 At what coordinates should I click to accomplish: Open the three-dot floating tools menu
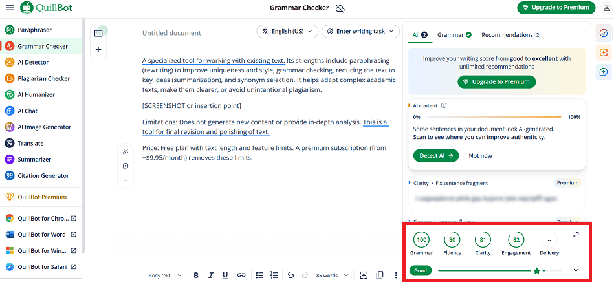(x=126, y=180)
